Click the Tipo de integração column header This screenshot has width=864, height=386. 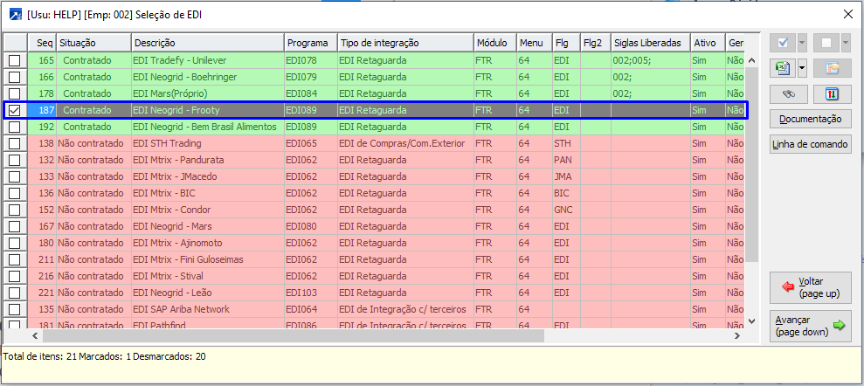tap(405, 43)
